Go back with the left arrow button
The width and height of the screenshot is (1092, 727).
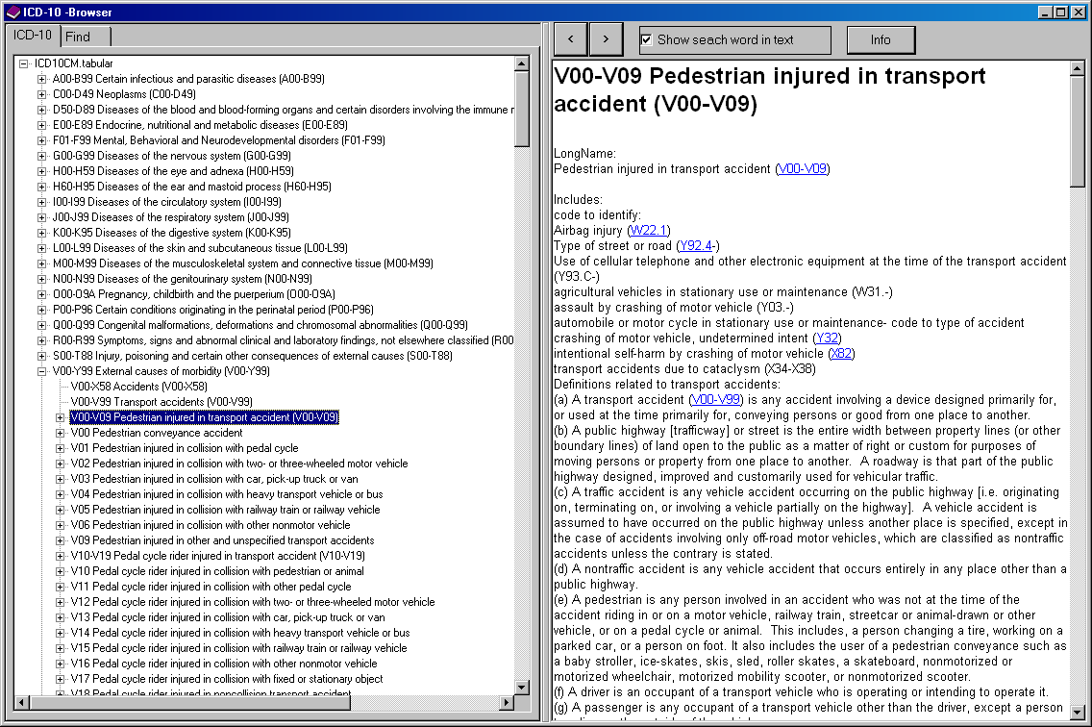point(570,39)
